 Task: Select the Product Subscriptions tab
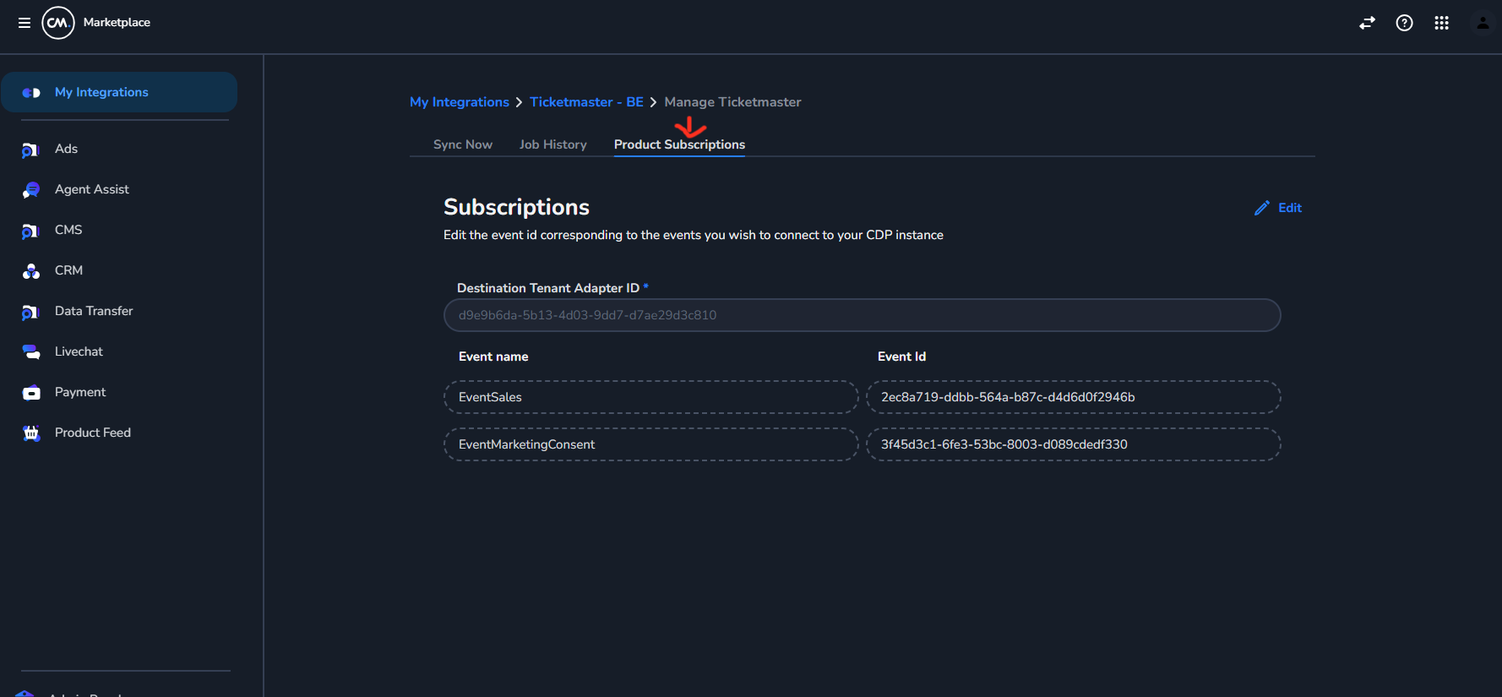pyautogui.click(x=679, y=144)
